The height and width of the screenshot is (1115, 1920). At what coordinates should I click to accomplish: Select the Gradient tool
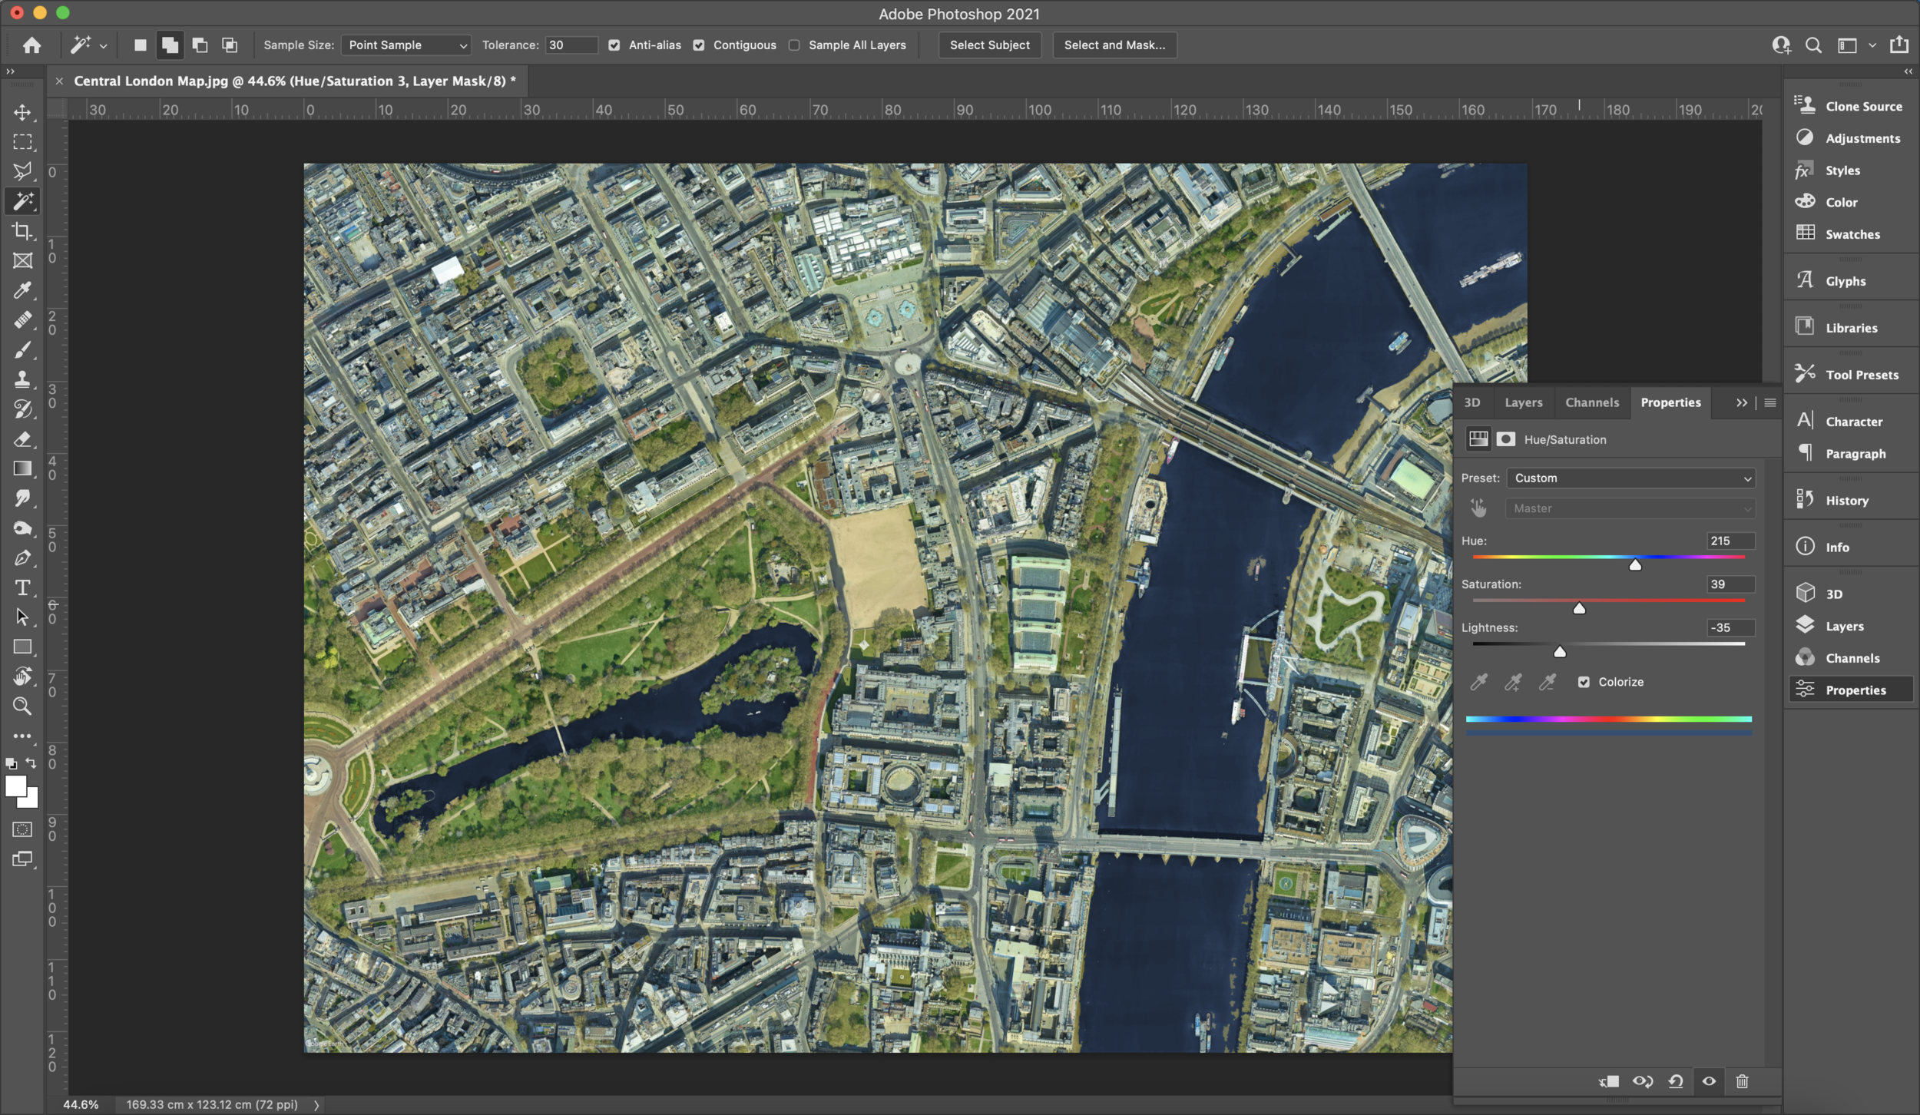[22, 468]
